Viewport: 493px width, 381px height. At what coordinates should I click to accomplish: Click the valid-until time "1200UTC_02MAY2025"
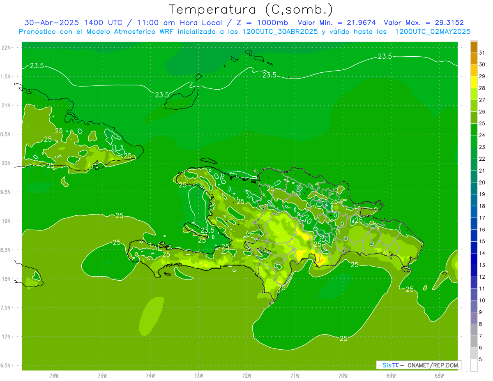pos(433,31)
